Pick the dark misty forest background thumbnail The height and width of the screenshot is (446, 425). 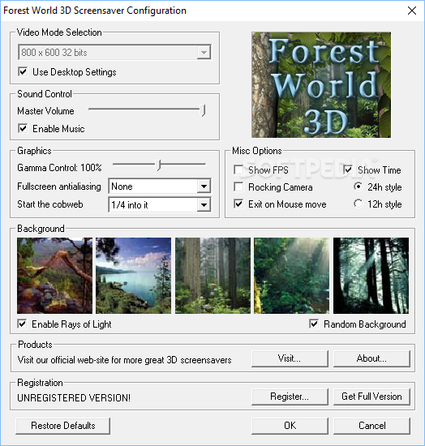click(371, 276)
